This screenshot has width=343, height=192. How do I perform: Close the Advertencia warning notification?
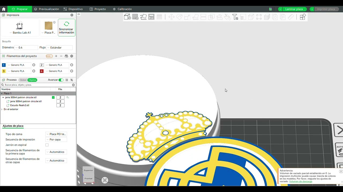click(x=341, y=171)
